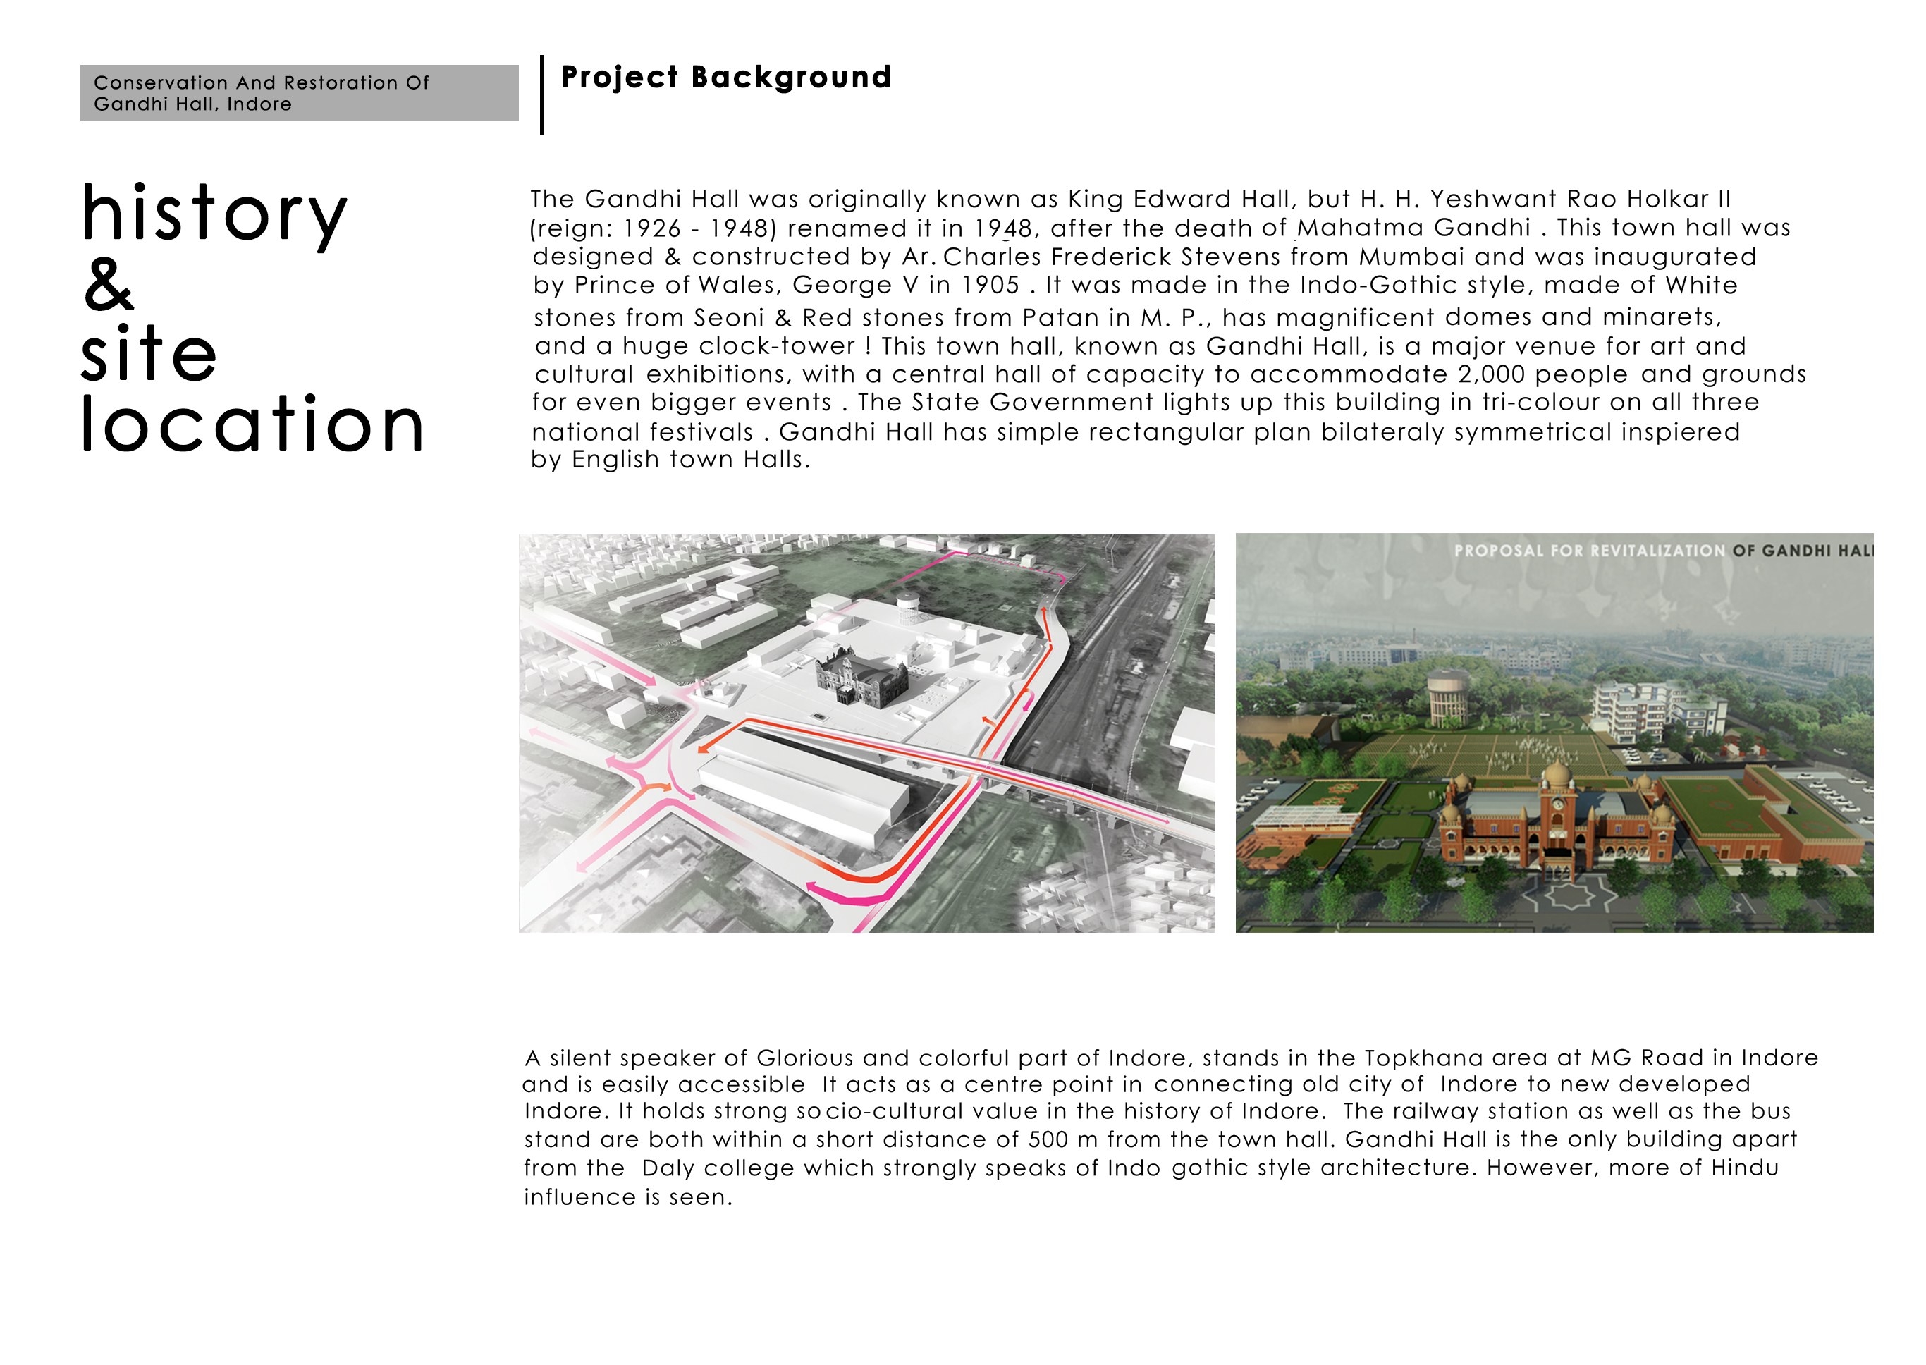Image resolution: width=1926 pixels, height=1365 pixels.
Task: Click the large ampersand symbol
Action: click(109, 285)
